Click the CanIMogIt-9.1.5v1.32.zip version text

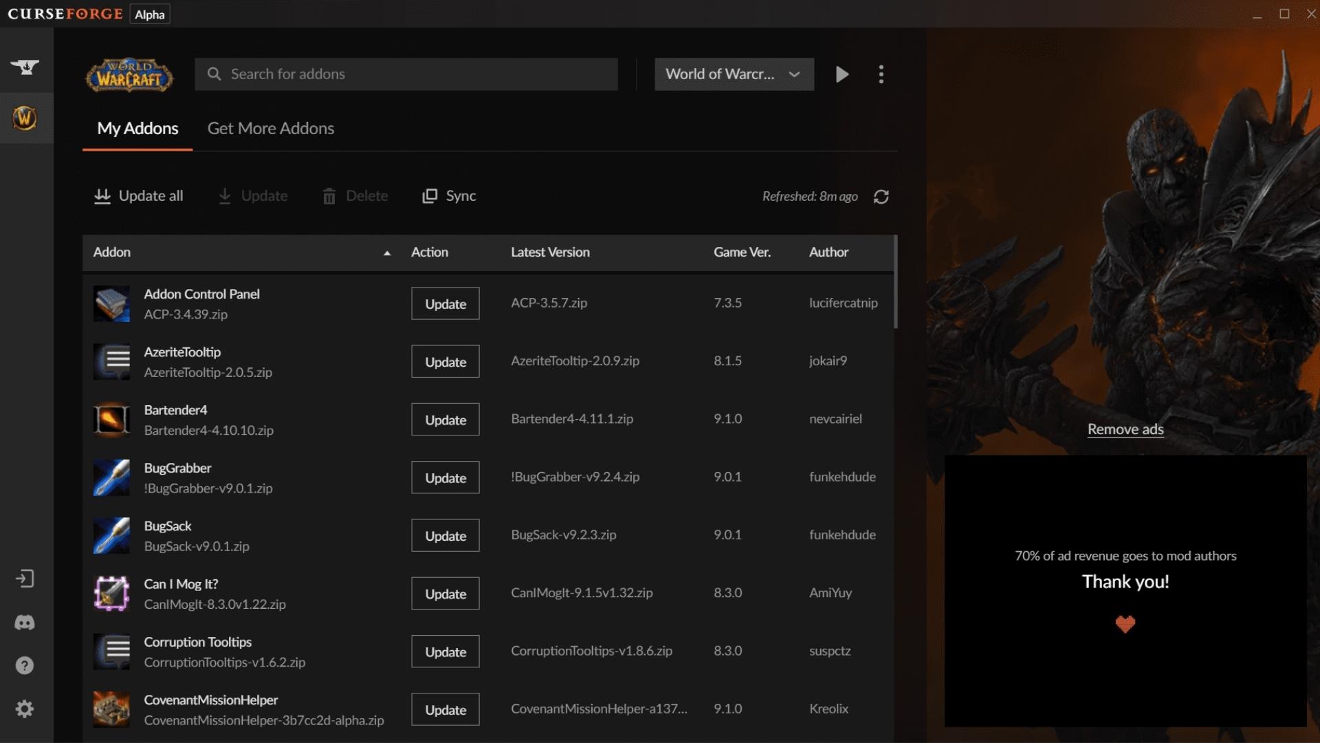point(582,593)
